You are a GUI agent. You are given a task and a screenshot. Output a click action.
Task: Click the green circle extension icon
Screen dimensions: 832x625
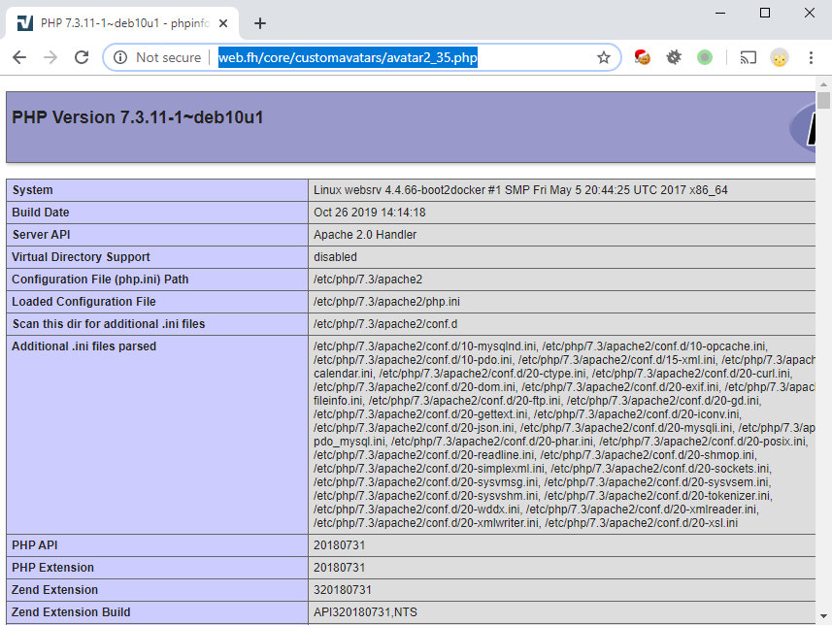click(x=705, y=57)
